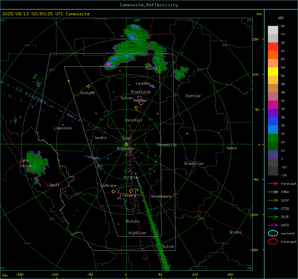Screen dimensions: 298x279
Task: Click the magenta 18TS arrow icon
Action: coord(273,225)
